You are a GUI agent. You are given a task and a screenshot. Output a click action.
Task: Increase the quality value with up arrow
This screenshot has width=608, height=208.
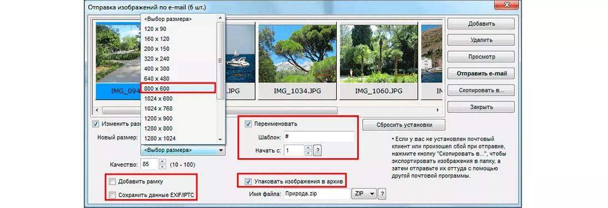coord(163,161)
